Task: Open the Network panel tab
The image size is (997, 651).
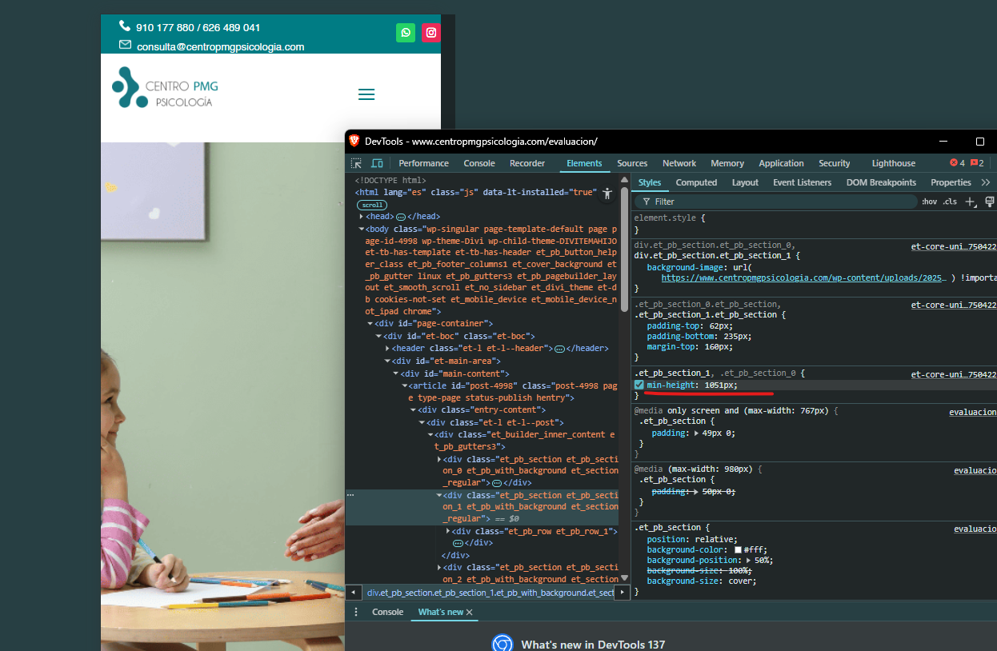Action: (679, 163)
